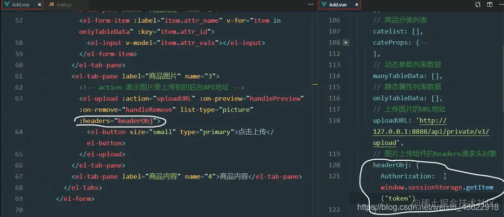Click '</el-upload>' closing tag on line 65

tap(102, 155)
